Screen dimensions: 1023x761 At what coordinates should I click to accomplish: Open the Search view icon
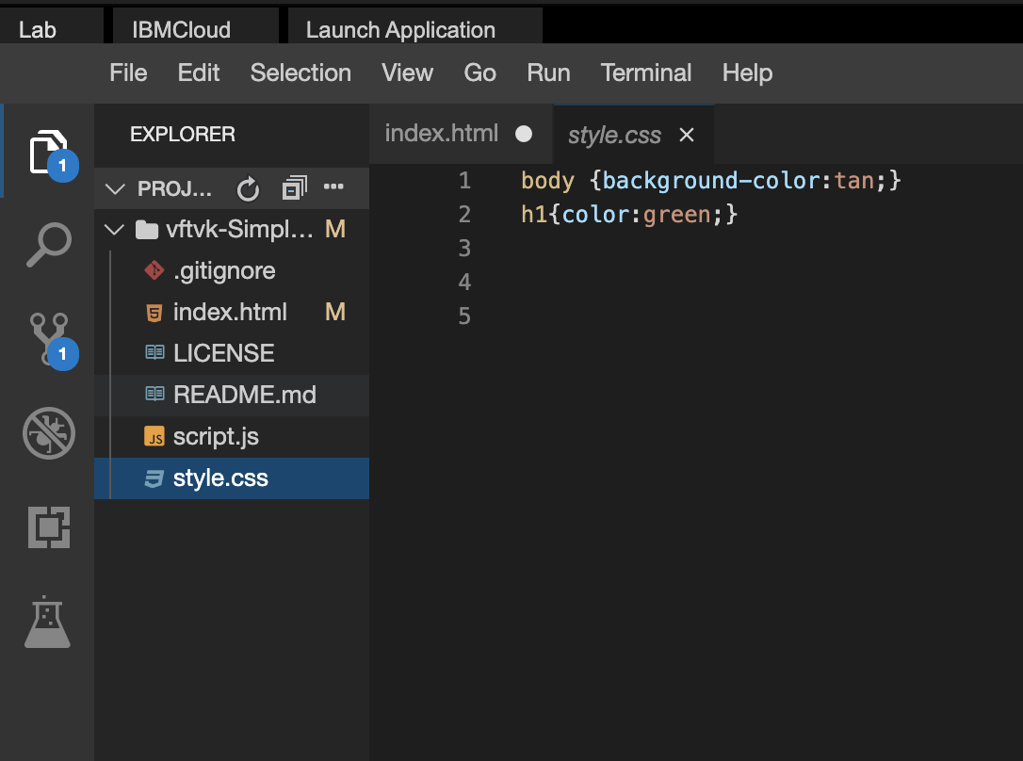pyautogui.click(x=48, y=245)
